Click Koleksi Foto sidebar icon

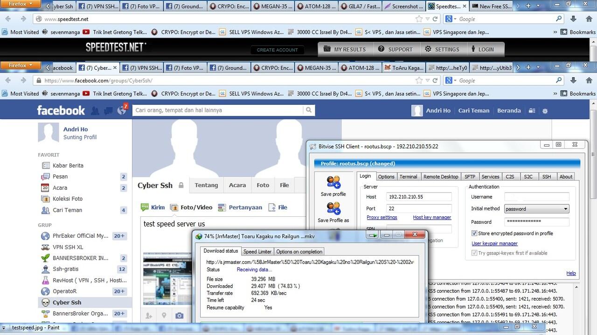pos(46,199)
